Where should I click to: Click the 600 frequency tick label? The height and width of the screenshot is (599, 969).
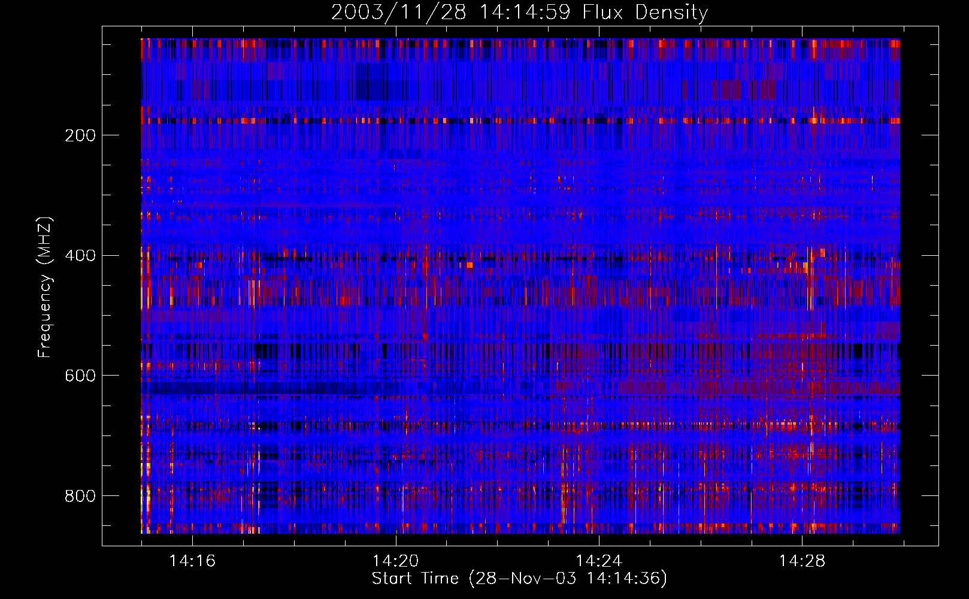coord(80,376)
